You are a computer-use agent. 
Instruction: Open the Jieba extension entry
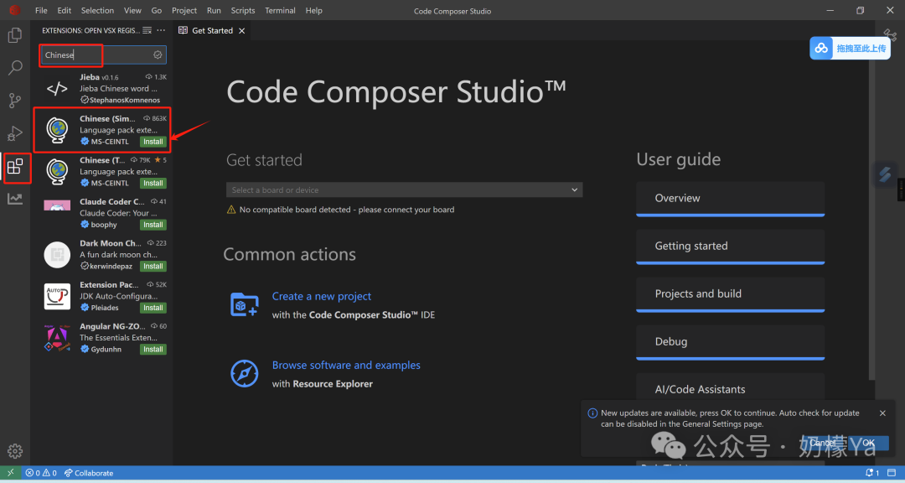pos(101,88)
